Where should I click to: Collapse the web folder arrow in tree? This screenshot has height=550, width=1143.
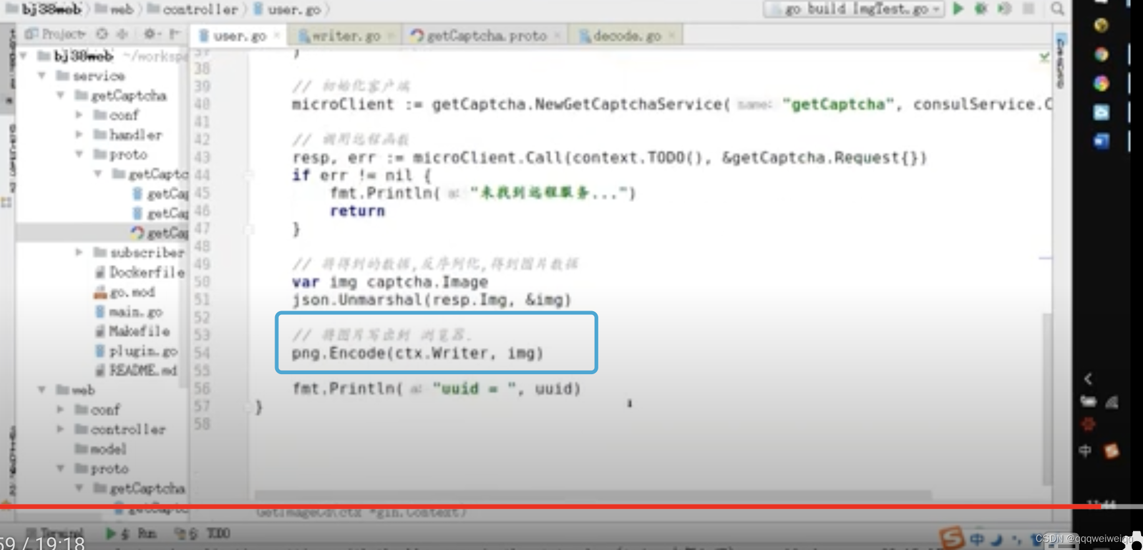tap(42, 390)
